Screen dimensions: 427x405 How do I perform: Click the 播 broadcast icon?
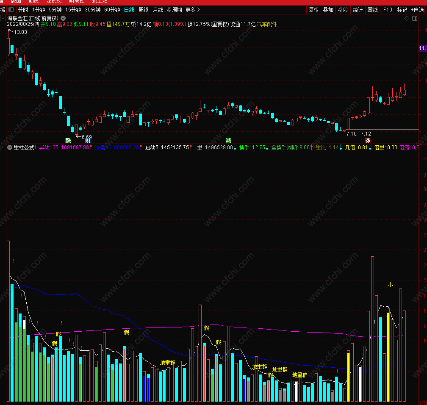pyautogui.click(x=3, y=10)
